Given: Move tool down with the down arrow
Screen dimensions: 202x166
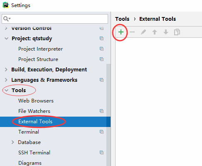Looking at the screenshot, I should 166,32.
